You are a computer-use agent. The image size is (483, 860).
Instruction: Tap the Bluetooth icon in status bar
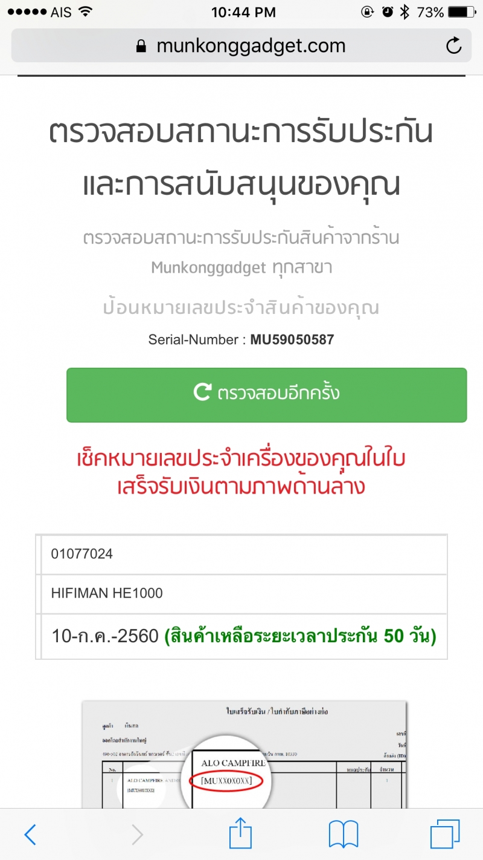click(x=405, y=12)
